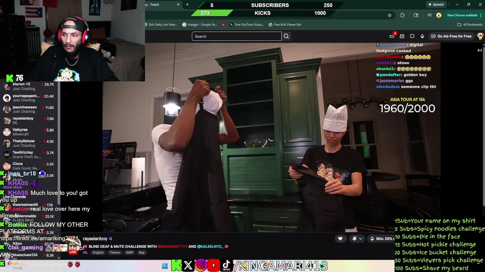Open TeeGrizzley channel in sidebar

(29, 155)
